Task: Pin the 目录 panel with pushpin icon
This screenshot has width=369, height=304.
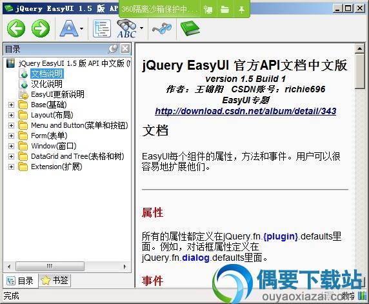Action: (113, 49)
